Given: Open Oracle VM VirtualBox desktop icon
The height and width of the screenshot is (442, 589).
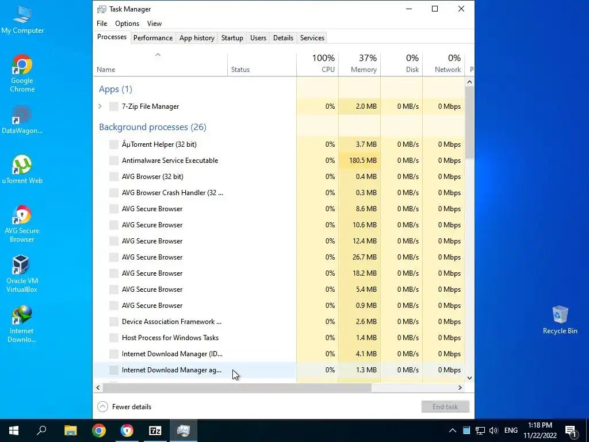Looking at the screenshot, I should 22,274.
